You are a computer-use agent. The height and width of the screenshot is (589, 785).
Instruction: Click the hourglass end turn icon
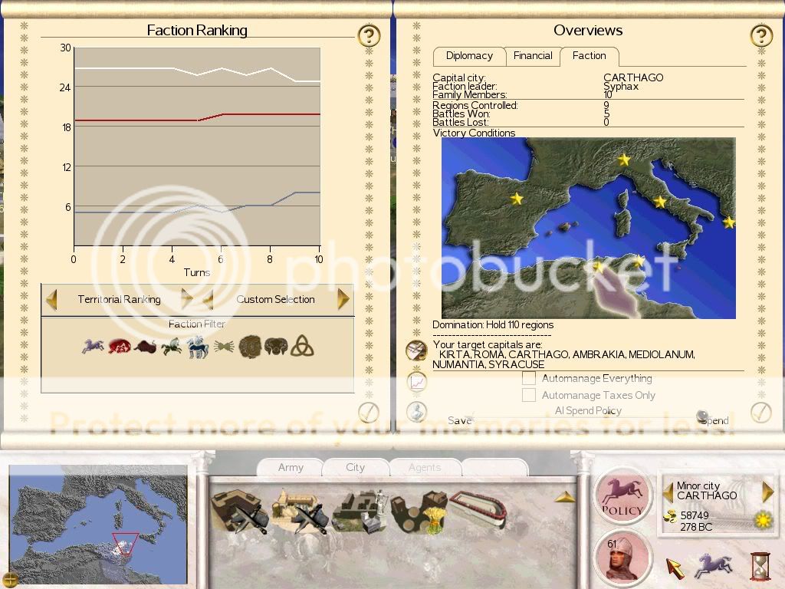760,566
